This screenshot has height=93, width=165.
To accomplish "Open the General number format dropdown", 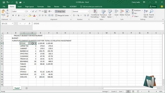I will coord(88,11).
